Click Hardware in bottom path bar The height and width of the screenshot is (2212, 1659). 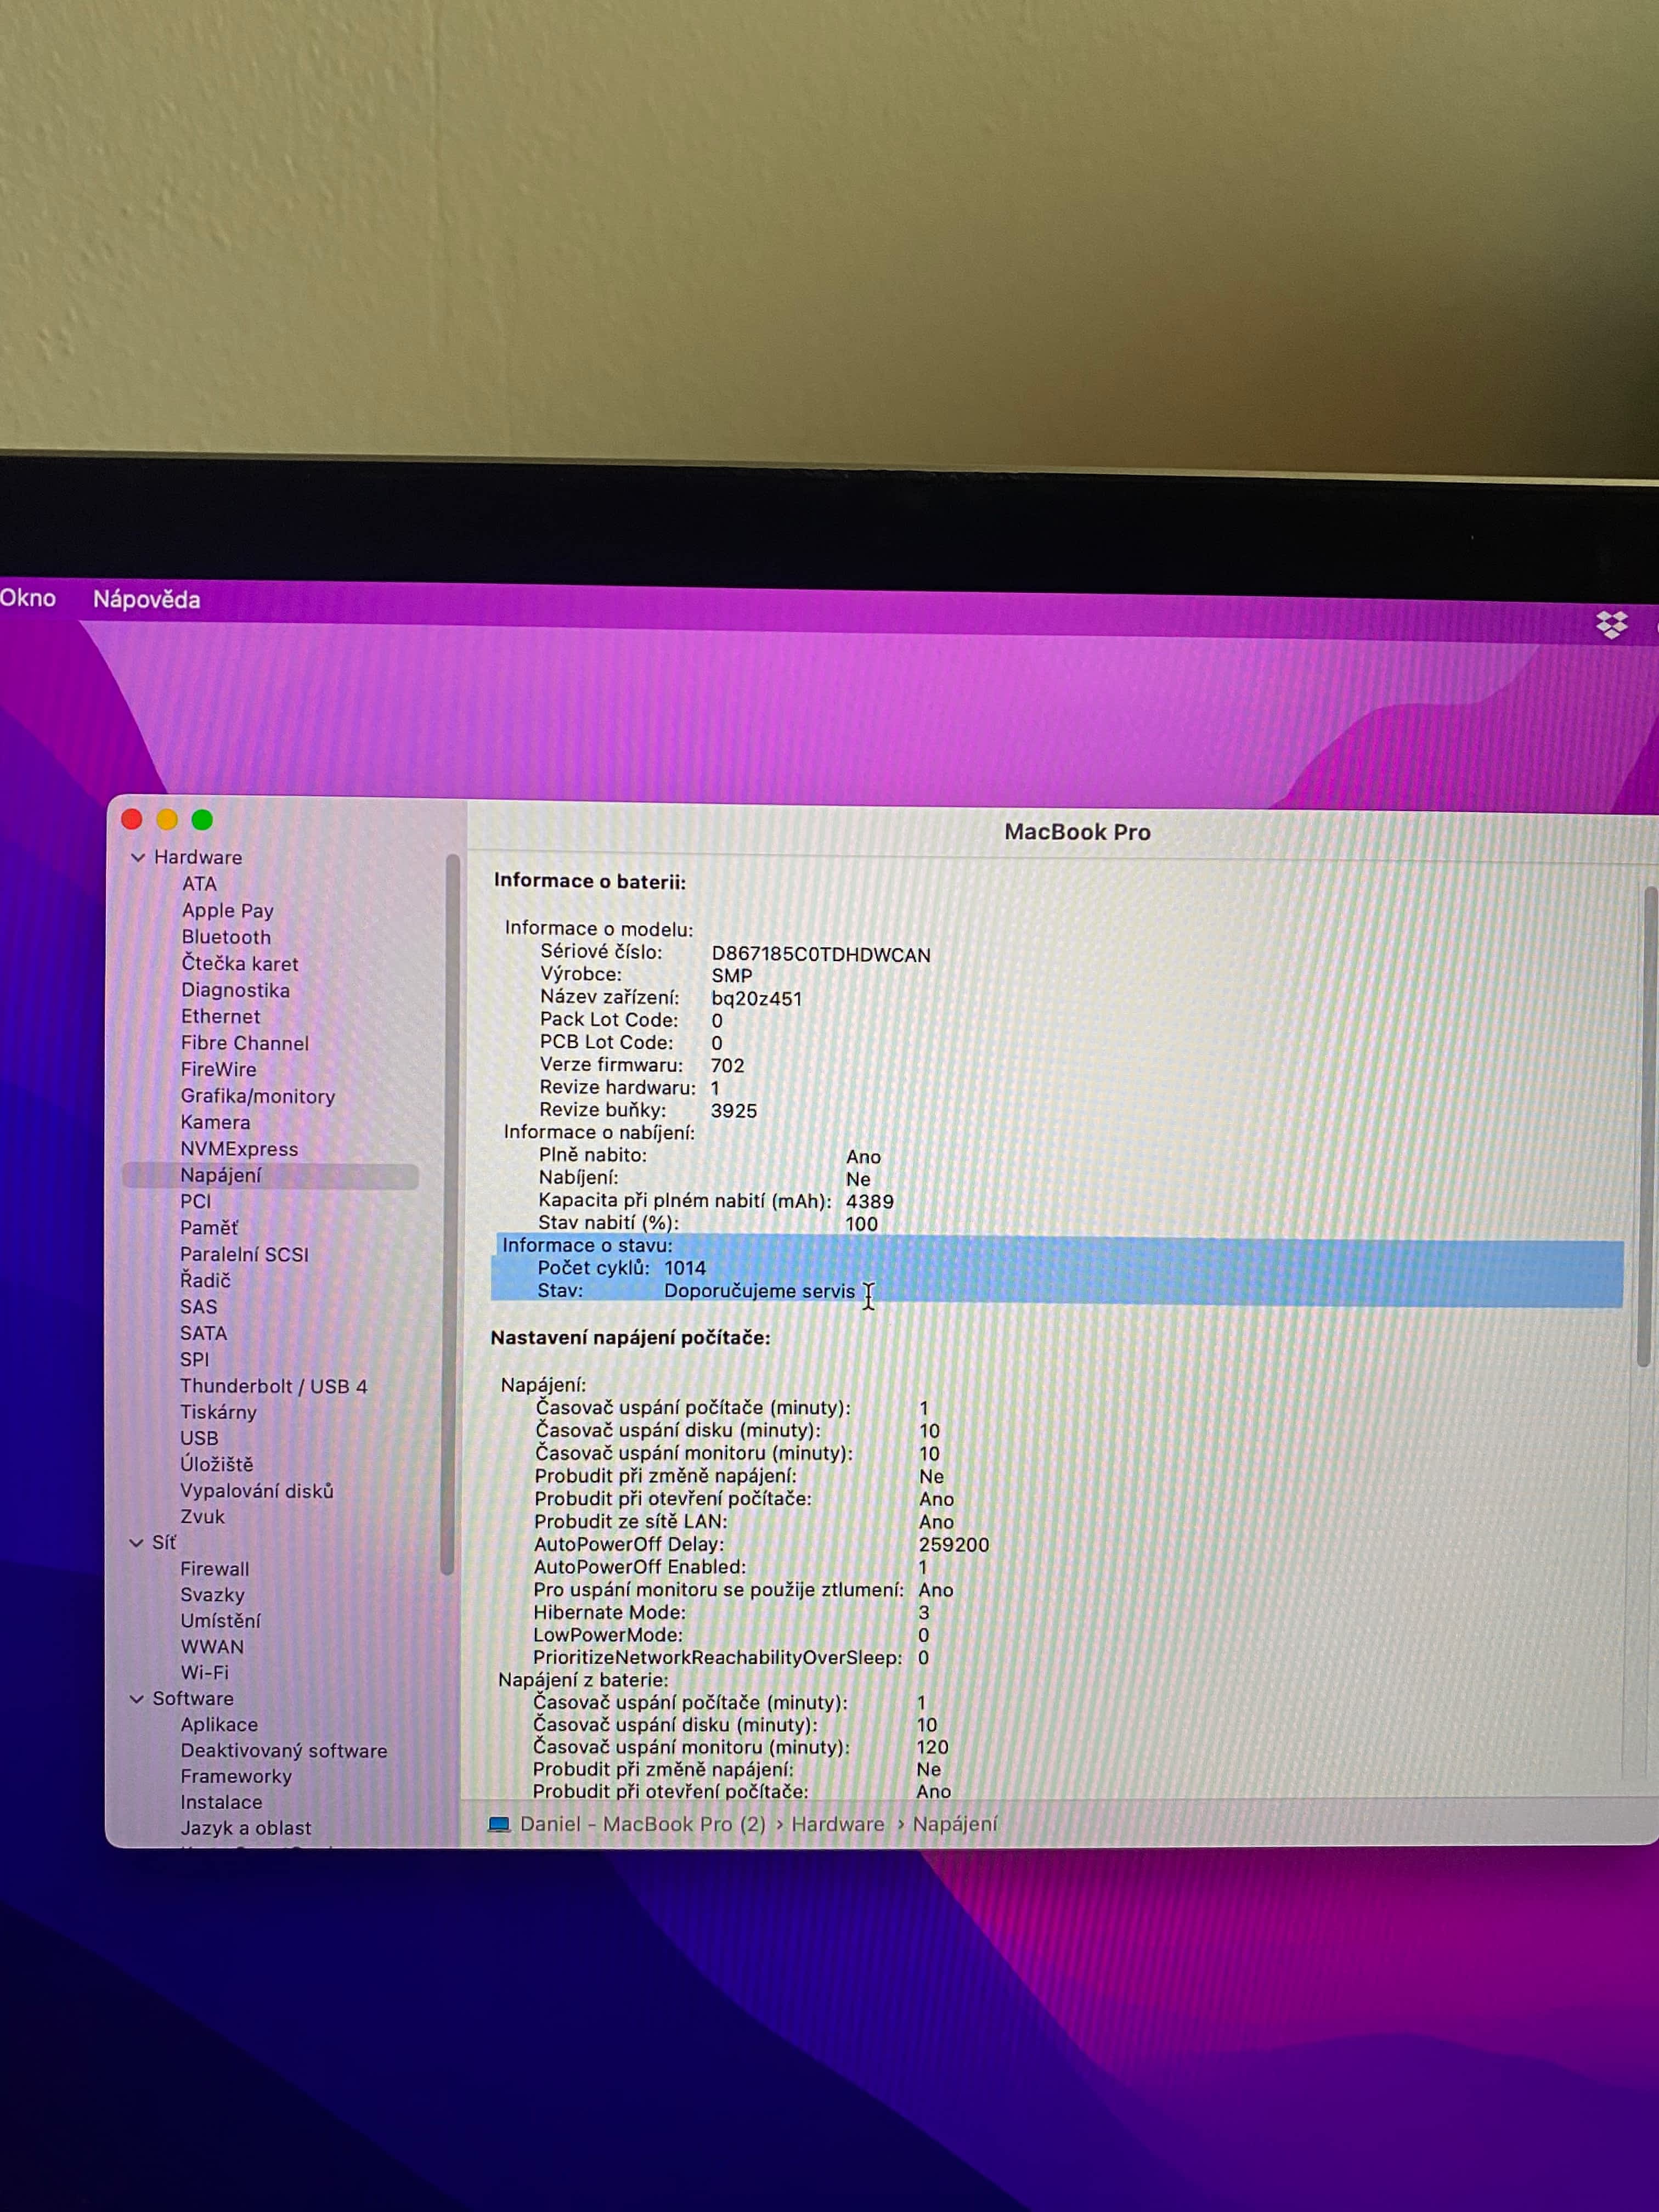(837, 1824)
